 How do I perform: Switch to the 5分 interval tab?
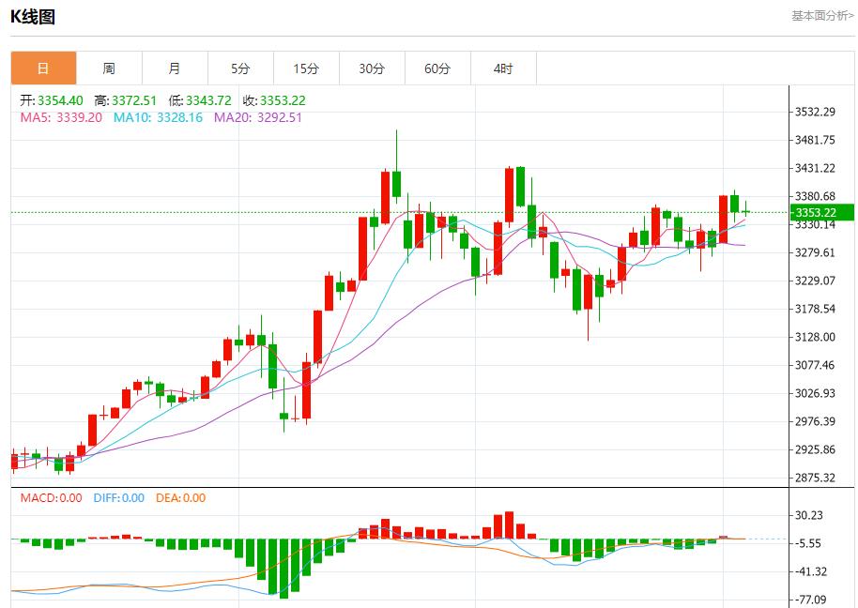click(x=240, y=68)
